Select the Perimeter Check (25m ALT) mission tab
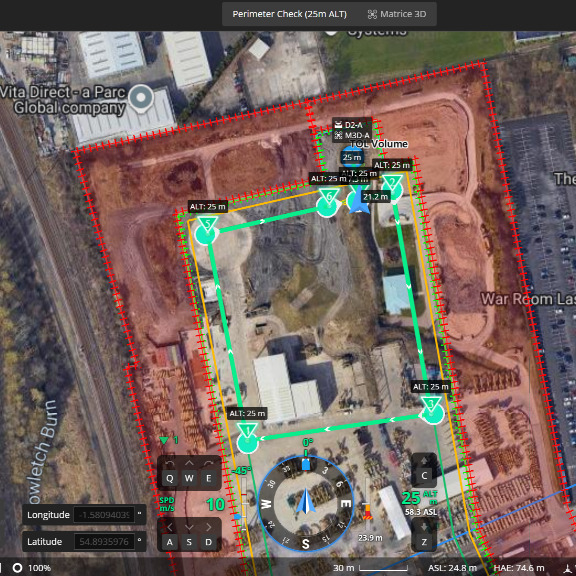 click(290, 14)
